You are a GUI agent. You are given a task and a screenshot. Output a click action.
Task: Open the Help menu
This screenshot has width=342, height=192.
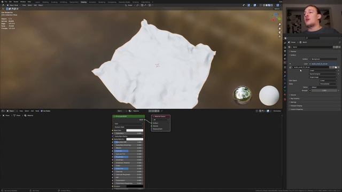point(29,2)
